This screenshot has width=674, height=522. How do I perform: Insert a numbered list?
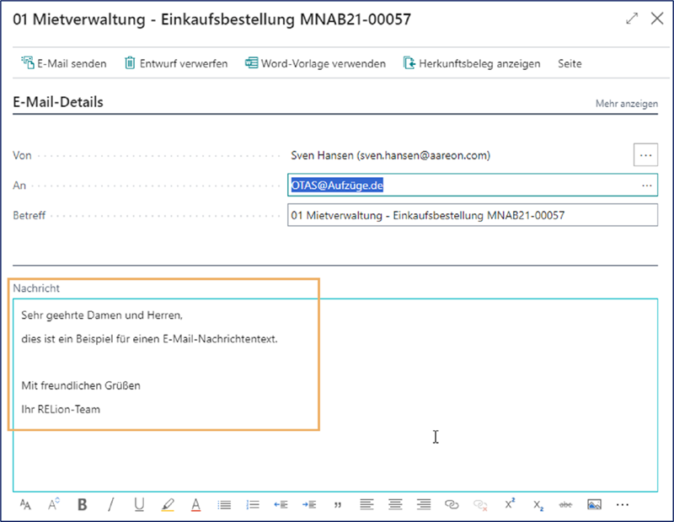coord(252,504)
